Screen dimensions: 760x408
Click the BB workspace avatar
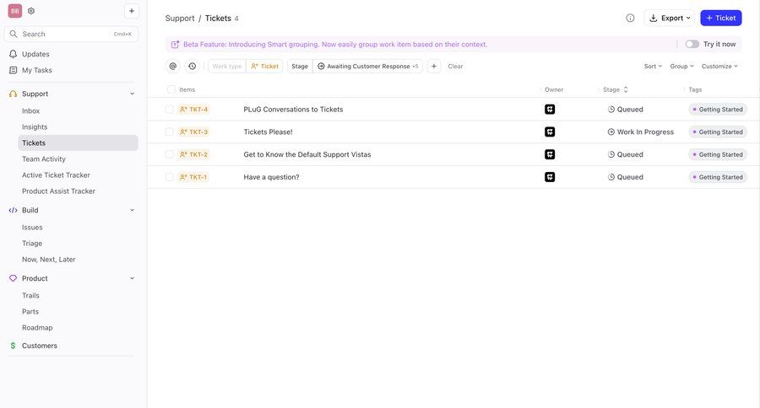(15, 11)
